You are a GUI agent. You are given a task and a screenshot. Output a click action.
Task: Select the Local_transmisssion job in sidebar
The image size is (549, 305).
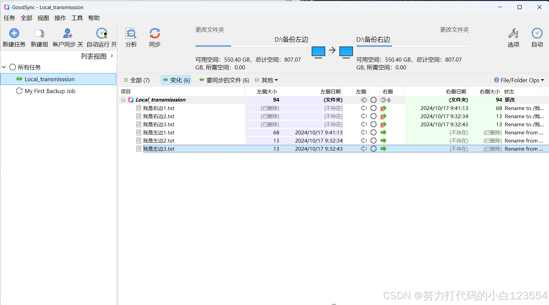[x=58, y=79]
